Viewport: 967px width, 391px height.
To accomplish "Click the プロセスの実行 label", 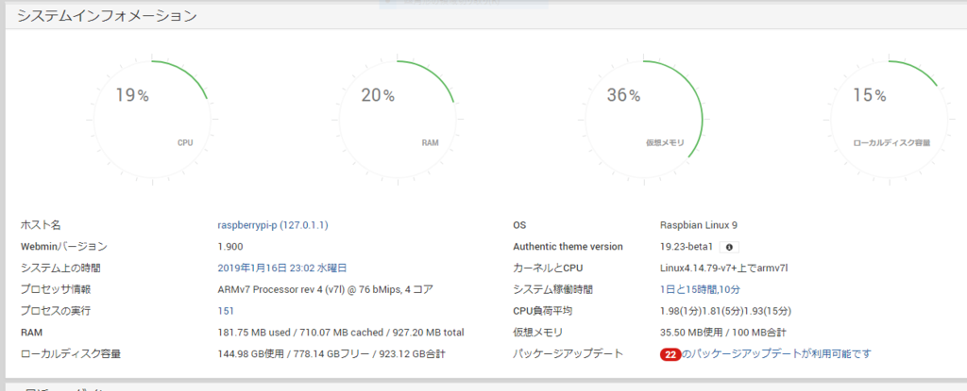I will (56, 311).
